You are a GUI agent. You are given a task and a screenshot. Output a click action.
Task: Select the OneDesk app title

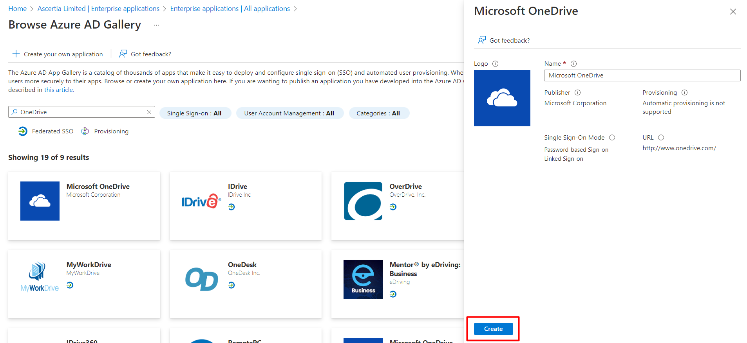click(242, 265)
